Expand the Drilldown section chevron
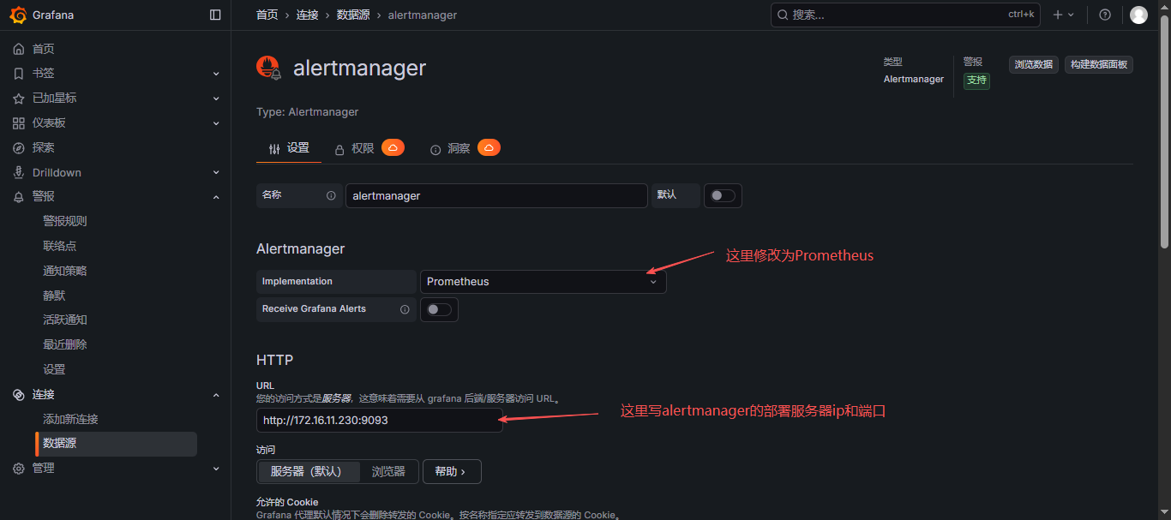The height and width of the screenshot is (520, 1171). [216, 172]
